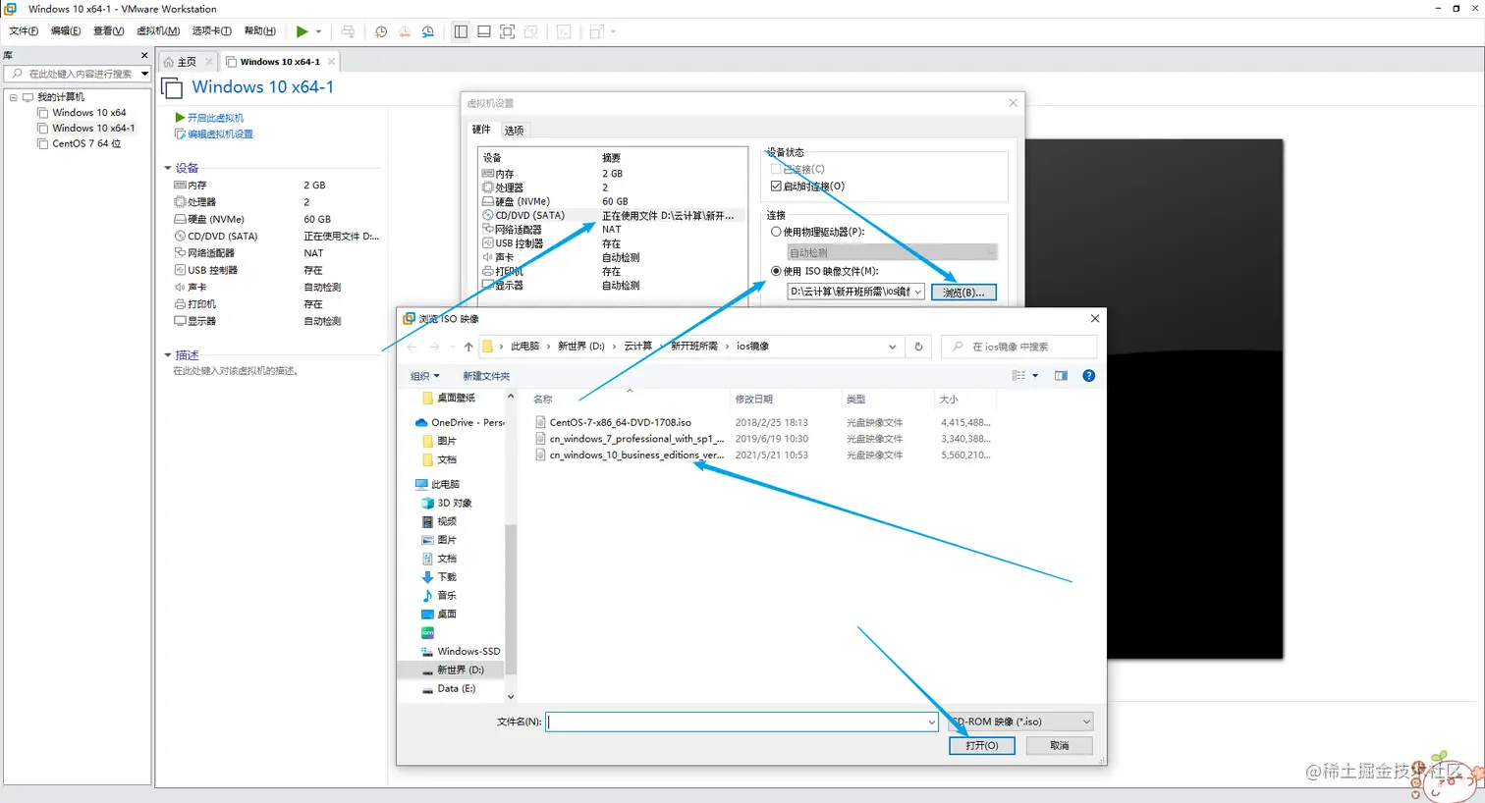Click the 浏览(B)... button
The height and width of the screenshot is (803, 1485).
[963, 293]
